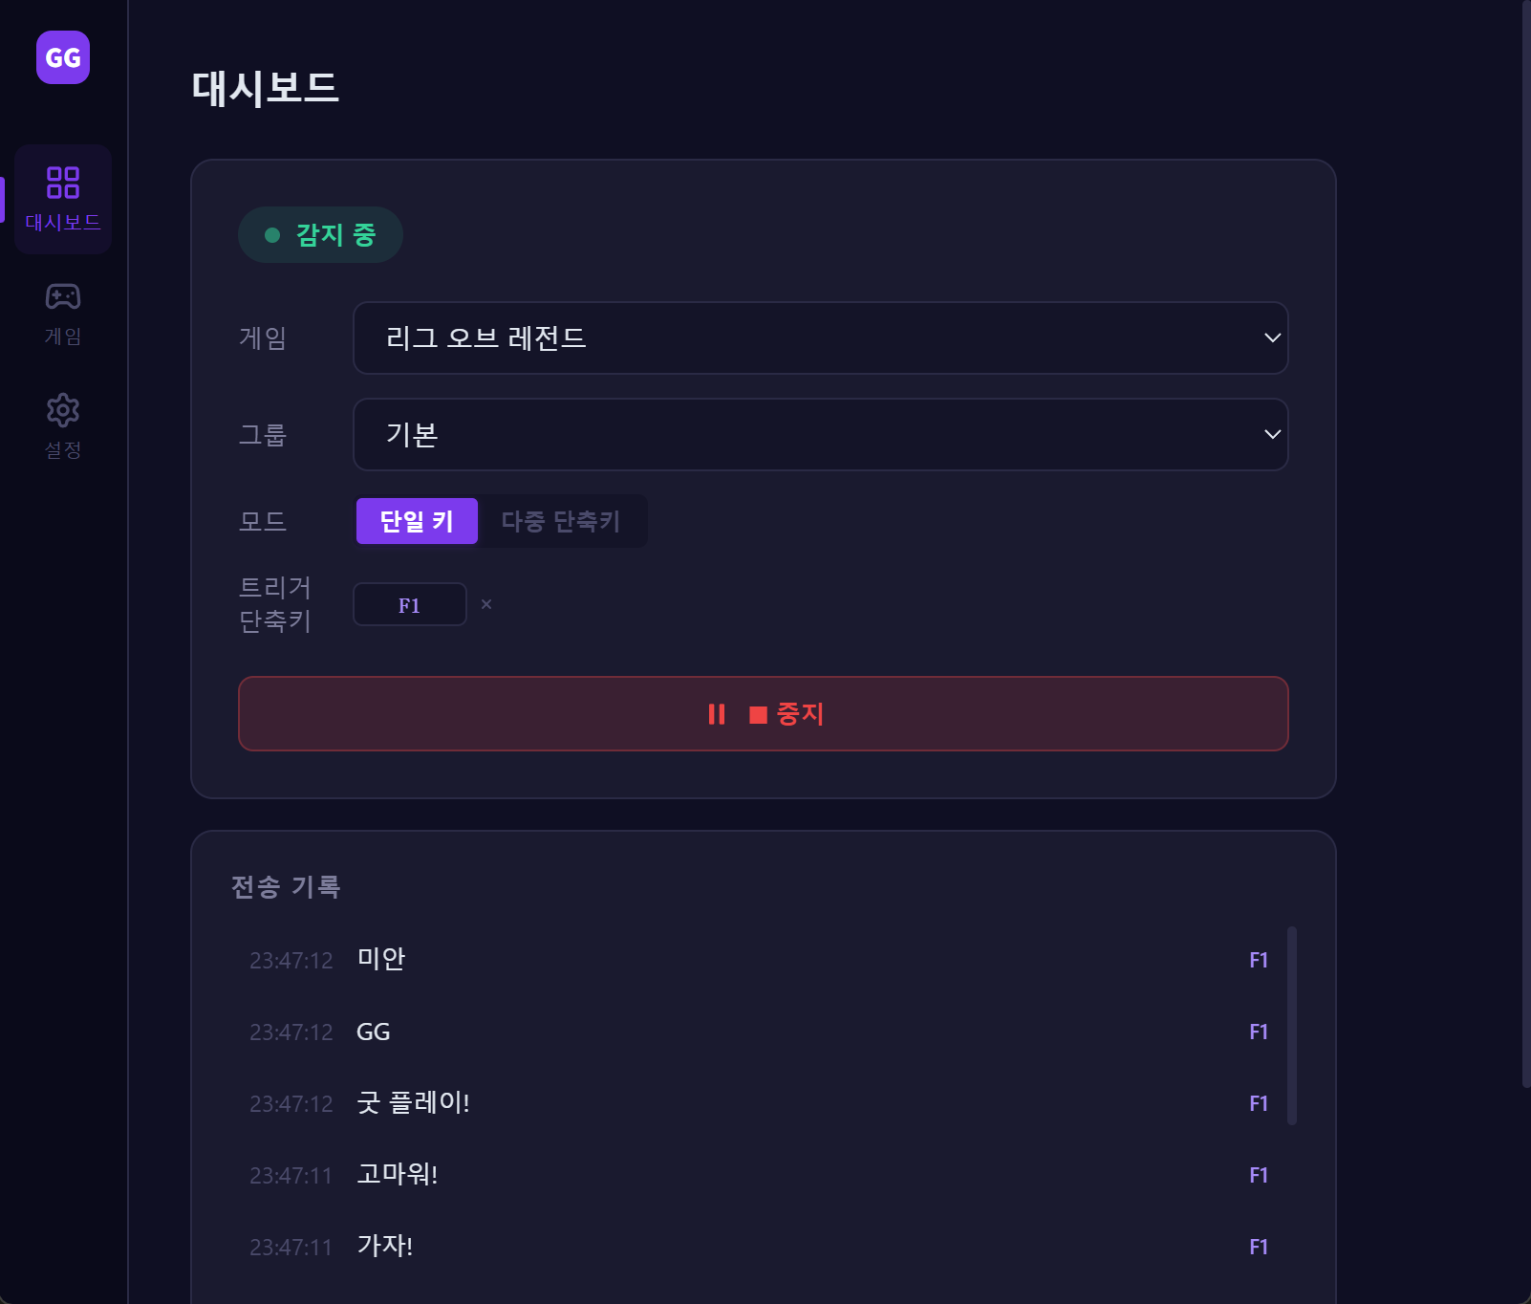
Task: Click the GG app logo
Action: coord(61,58)
